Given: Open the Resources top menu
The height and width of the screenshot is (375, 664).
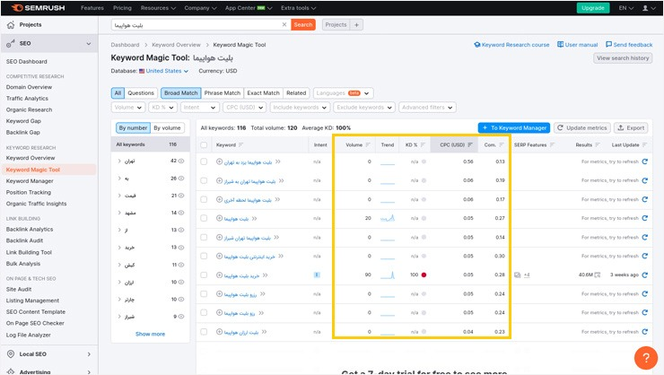Looking at the screenshot, I should click(x=158, y=8).
